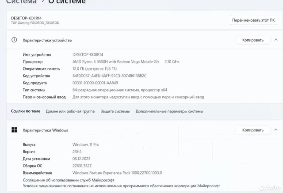Viewport: 283px width, 193px height.
Task: Select 2.10 GHz clock speed value
Action: point(172,62)
